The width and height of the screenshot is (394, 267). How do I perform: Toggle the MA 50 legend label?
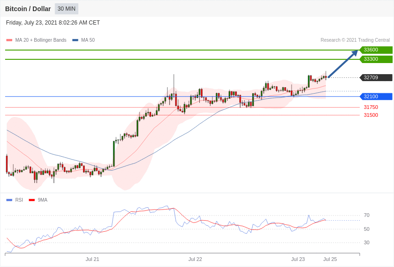[x=88, y=40]
